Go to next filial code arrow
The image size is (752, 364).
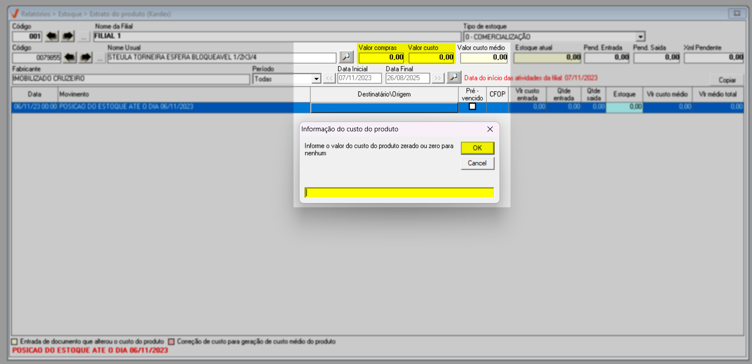pyautogui.click(x=68, y=36)
